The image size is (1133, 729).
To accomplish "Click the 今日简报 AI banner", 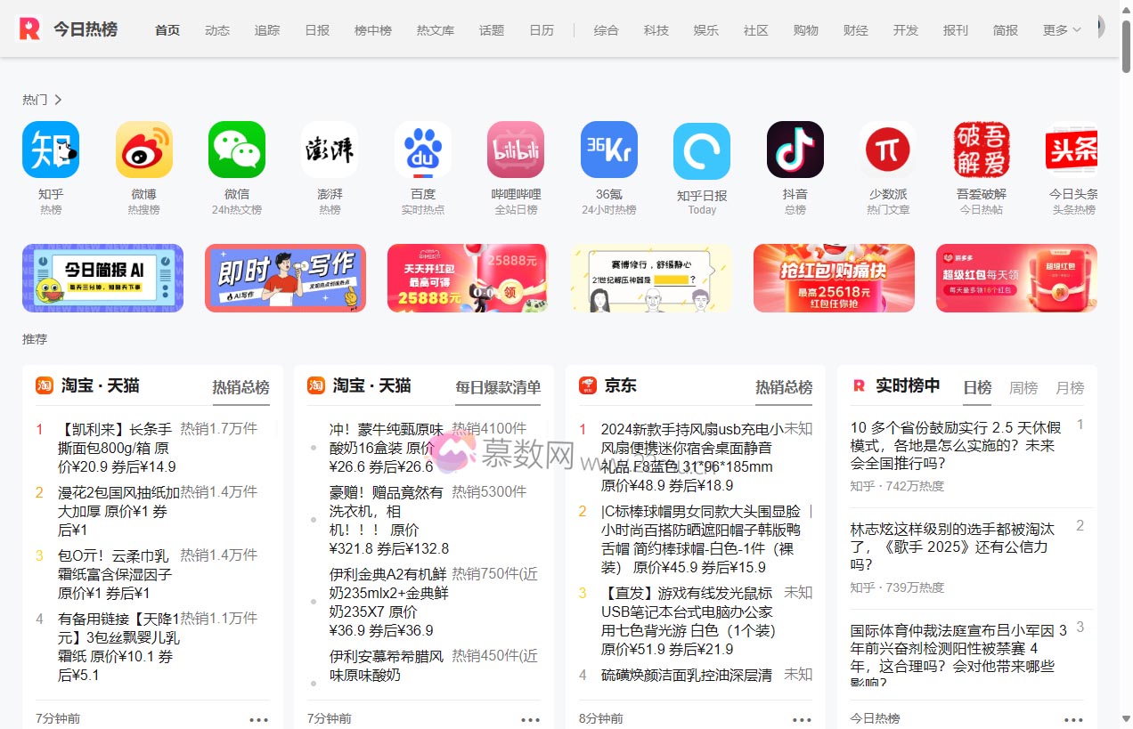I will point(102,278).
